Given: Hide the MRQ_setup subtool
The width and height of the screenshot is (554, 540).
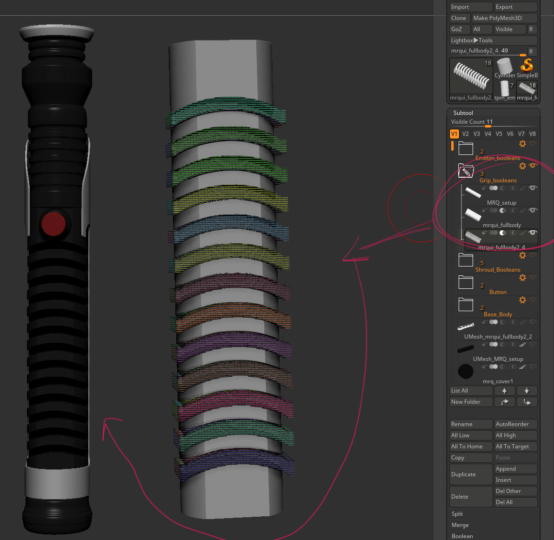Looking at the screenshot, I should 533,188.
